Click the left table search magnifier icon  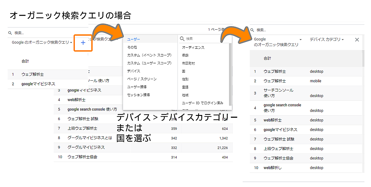tap(10, 33)
